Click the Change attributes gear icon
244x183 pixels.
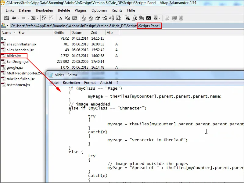(119, 18)
